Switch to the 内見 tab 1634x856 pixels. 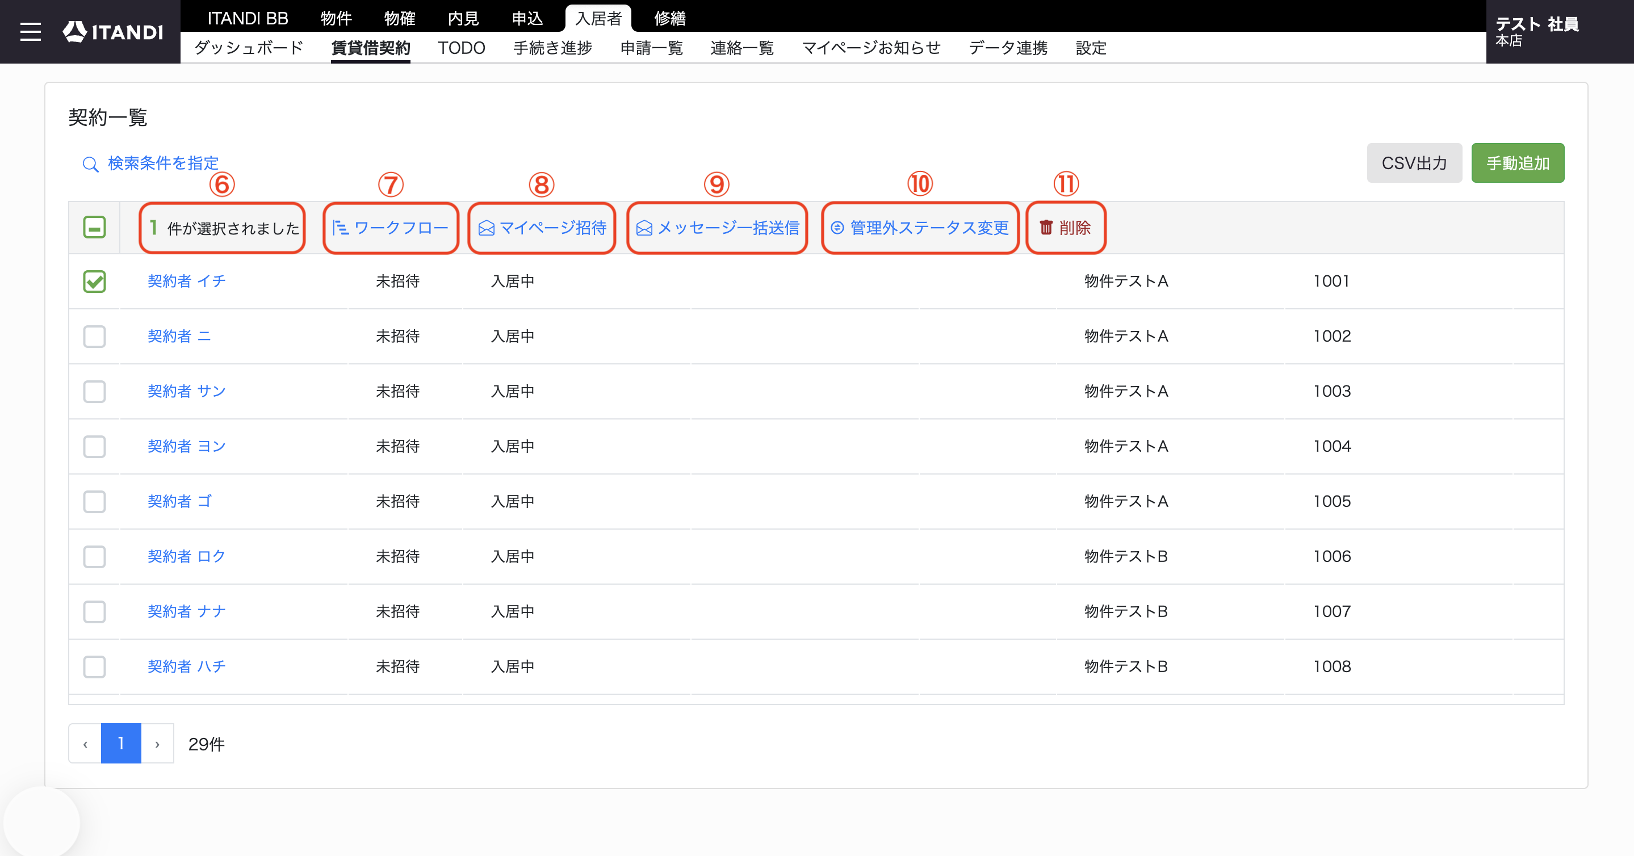463,18
